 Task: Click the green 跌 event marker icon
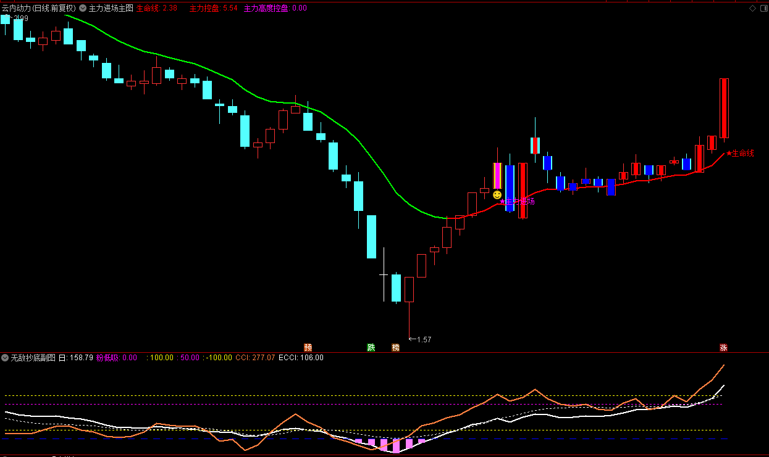371,347
